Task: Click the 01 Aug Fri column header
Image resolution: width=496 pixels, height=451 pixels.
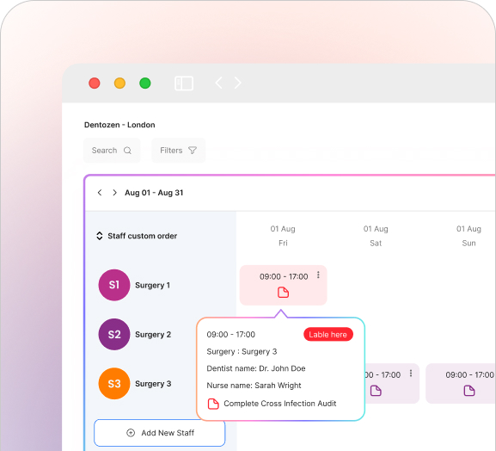Action: (283, 236)
